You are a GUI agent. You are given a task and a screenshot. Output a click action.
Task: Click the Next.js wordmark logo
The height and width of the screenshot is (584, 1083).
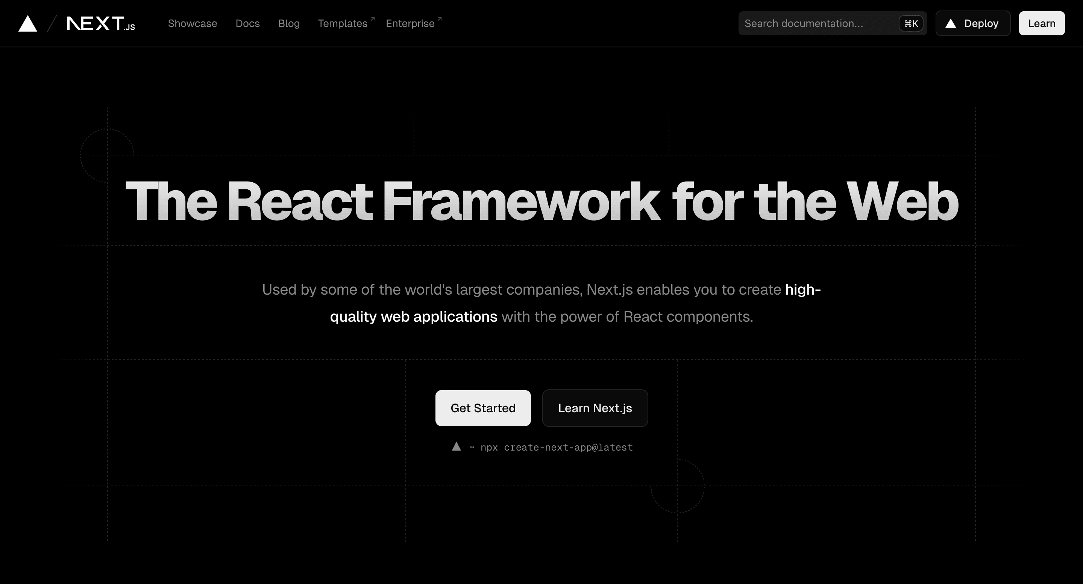coord(101,23)
